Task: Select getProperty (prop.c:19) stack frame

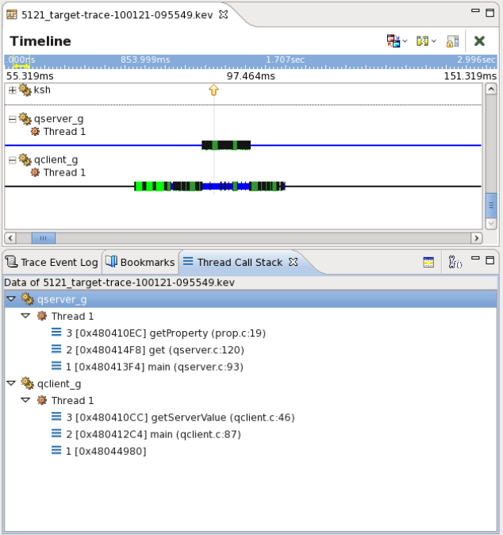Action: point(156,333)
